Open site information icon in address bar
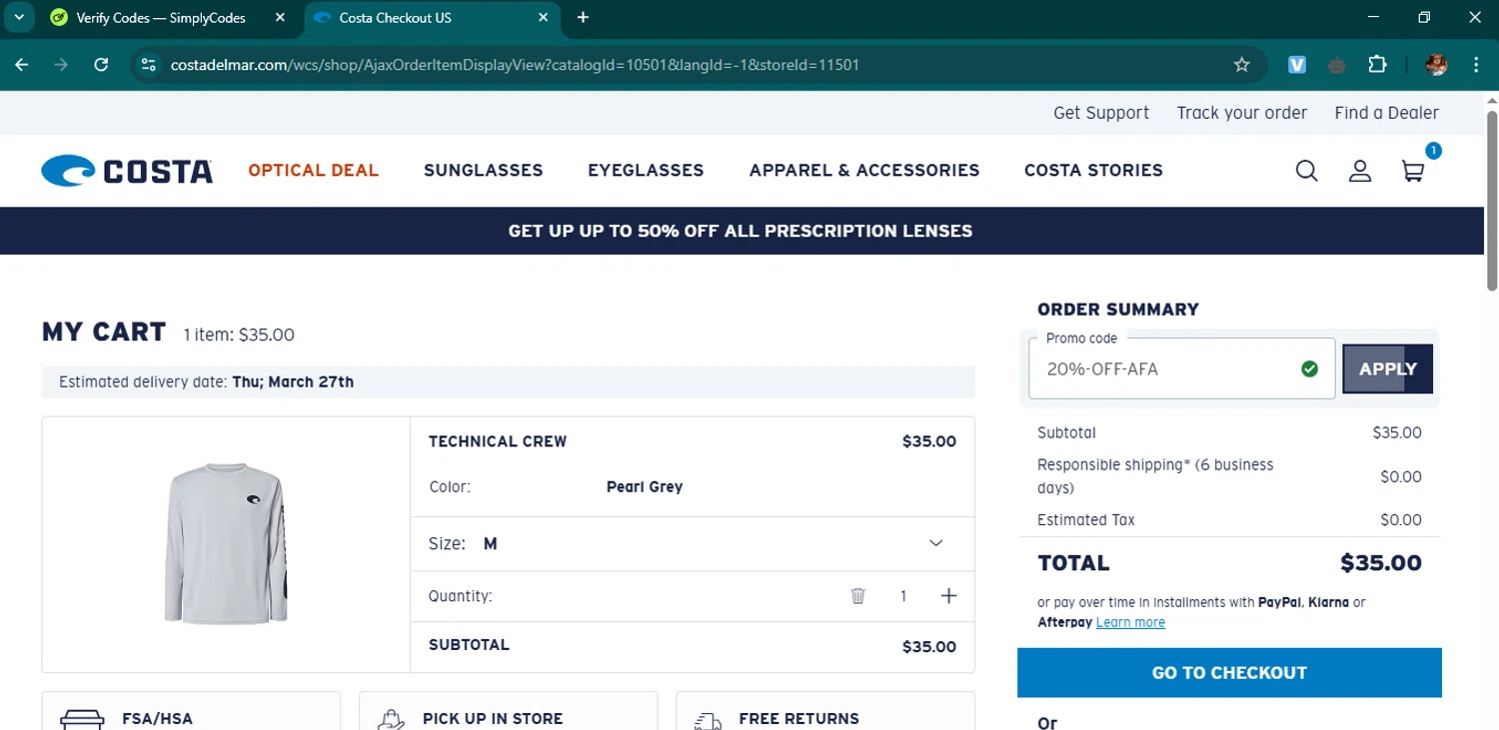Screen dimensions: 1499x730 (148, 65)
